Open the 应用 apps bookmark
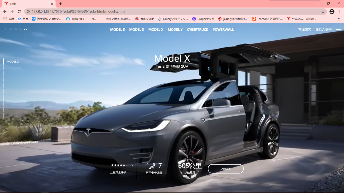Viewport: 344px width, 193px height. 9,19
